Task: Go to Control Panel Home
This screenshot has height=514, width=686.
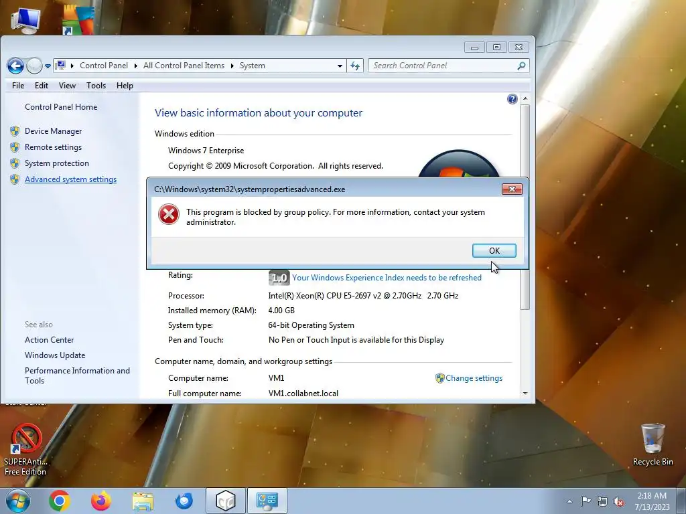Action: tap(61, 107)
